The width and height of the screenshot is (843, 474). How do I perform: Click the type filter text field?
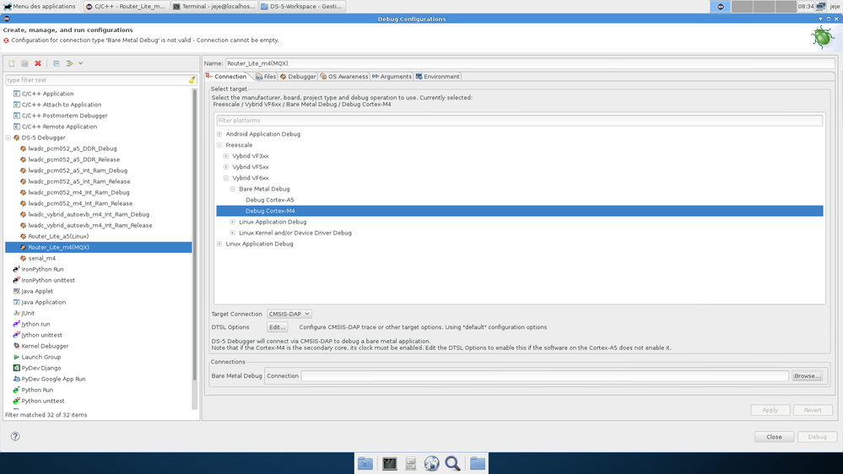(96, 80)
